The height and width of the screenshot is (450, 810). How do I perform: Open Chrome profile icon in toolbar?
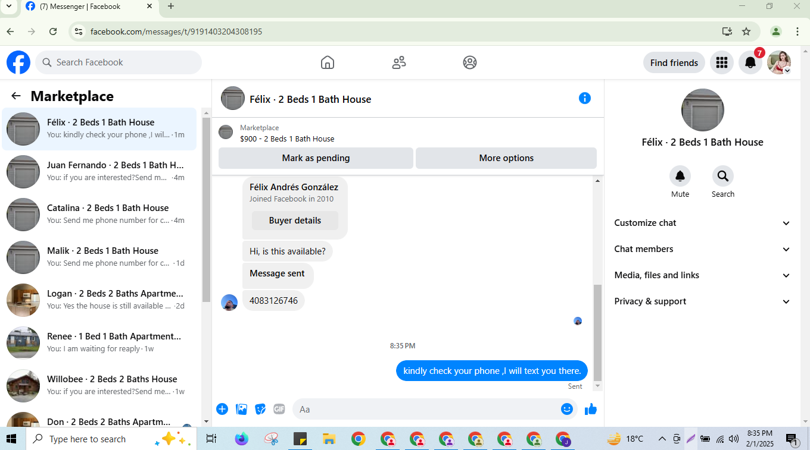pyautogui.click(x=775, y=32)
